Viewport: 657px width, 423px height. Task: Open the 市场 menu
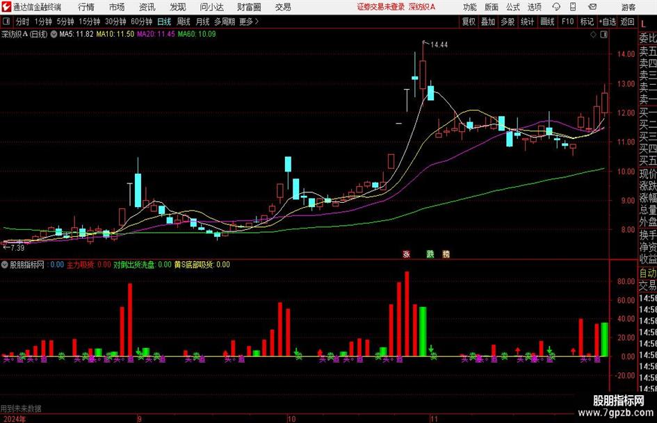(x=117, y=7)
